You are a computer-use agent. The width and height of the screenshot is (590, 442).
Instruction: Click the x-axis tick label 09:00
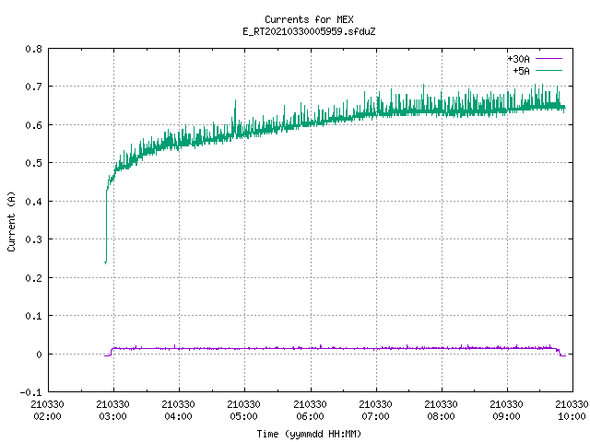pos(506,416)
